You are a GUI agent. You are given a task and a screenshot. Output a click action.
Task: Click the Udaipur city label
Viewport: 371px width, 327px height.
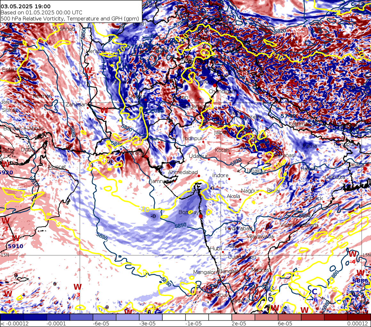point(198,156)
